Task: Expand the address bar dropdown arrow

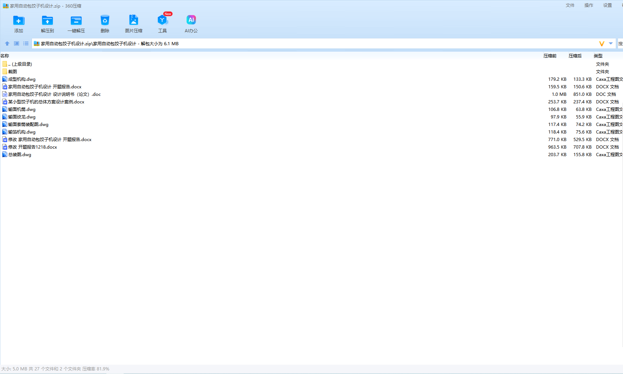Action: click(611, 44)
